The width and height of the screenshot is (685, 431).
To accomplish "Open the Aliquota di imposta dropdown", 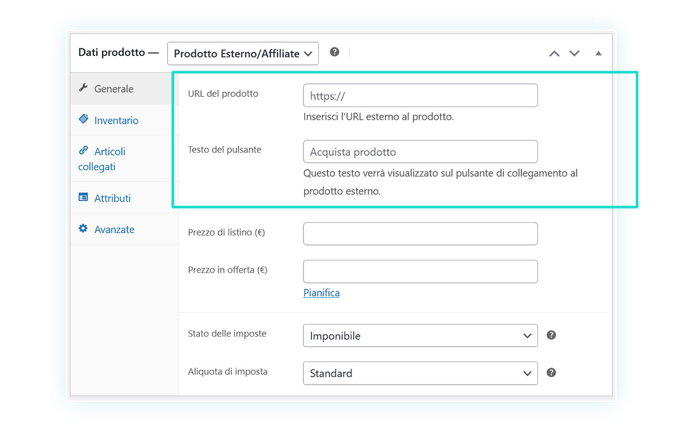I will click(x=420, y=373).
